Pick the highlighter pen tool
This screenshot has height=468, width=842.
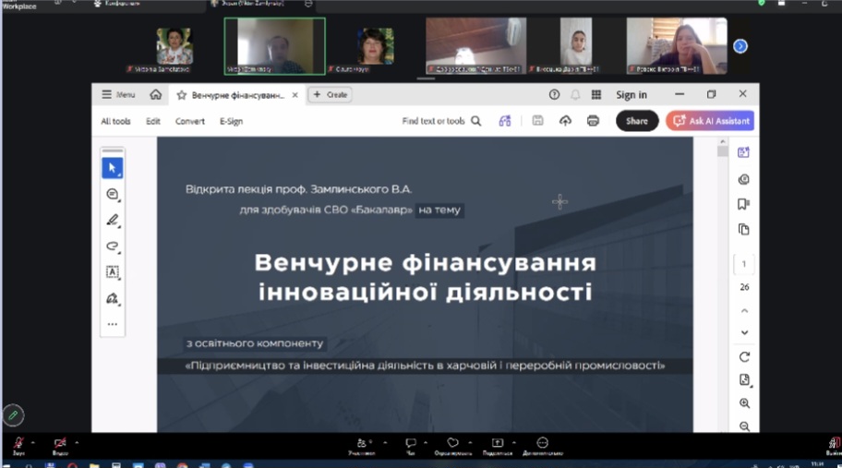pos(112,221)
